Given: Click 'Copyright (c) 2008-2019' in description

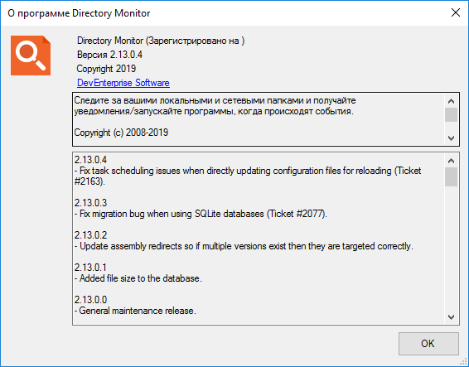Looking at the screenshot, I should click(x=121, y=133).
